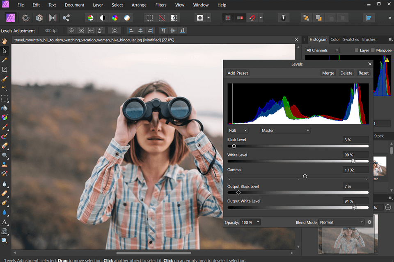
Task: Click the Invert Selection icon
Action: (x=174, y=18)
